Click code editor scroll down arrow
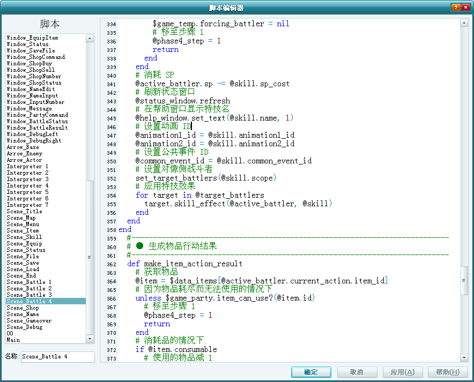Viewport: 474px width, 382px height. (x=464, y=357)
